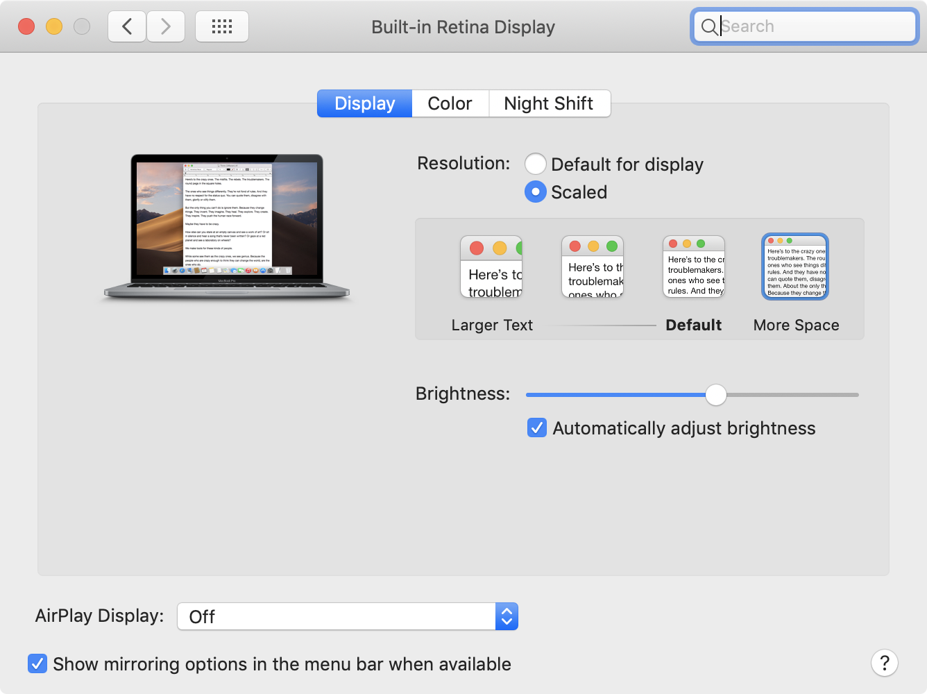Choose the Larger Text scaling thumbnail
The image size is (927, 694).
tap(491, 267)
